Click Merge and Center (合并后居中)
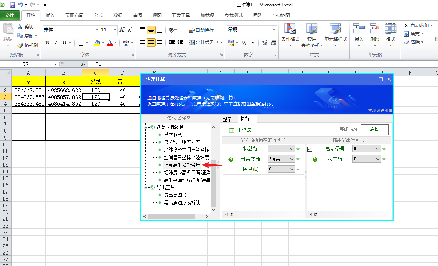Screen dimensions: 438x266 [x=203, y=43]
